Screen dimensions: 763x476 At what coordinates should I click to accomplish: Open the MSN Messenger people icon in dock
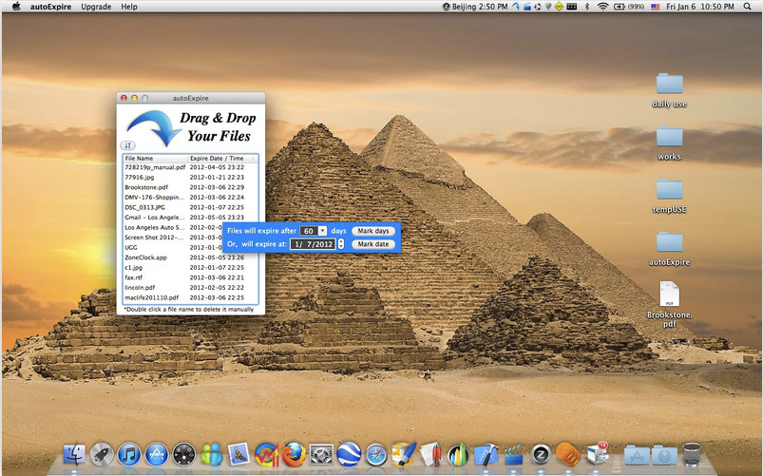pyautogui.click(x=212, y=455)
